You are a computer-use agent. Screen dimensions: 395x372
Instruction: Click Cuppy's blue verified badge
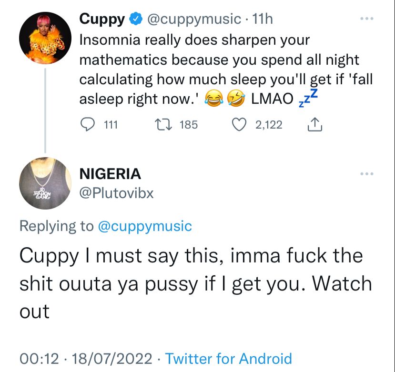coord(136,19)
